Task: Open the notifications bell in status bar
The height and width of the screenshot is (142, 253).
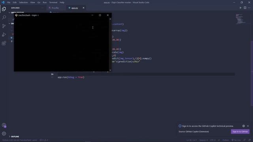Action: (x=249, y=140)
